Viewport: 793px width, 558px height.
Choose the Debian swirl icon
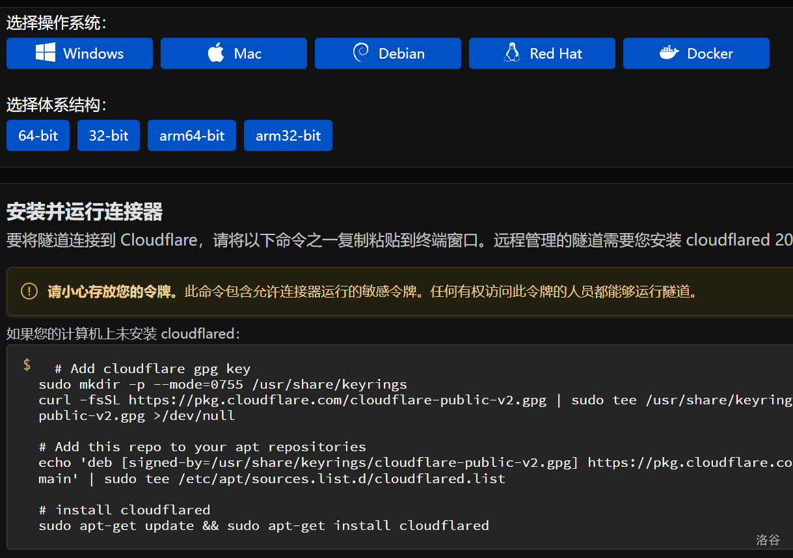(360, 53)
